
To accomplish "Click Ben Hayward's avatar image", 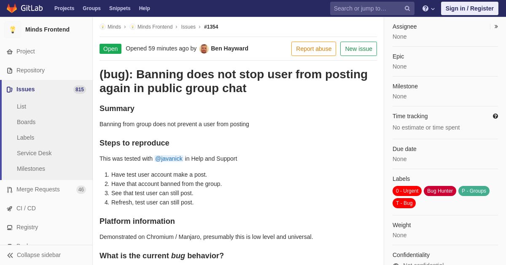I will tap(204, 49).
